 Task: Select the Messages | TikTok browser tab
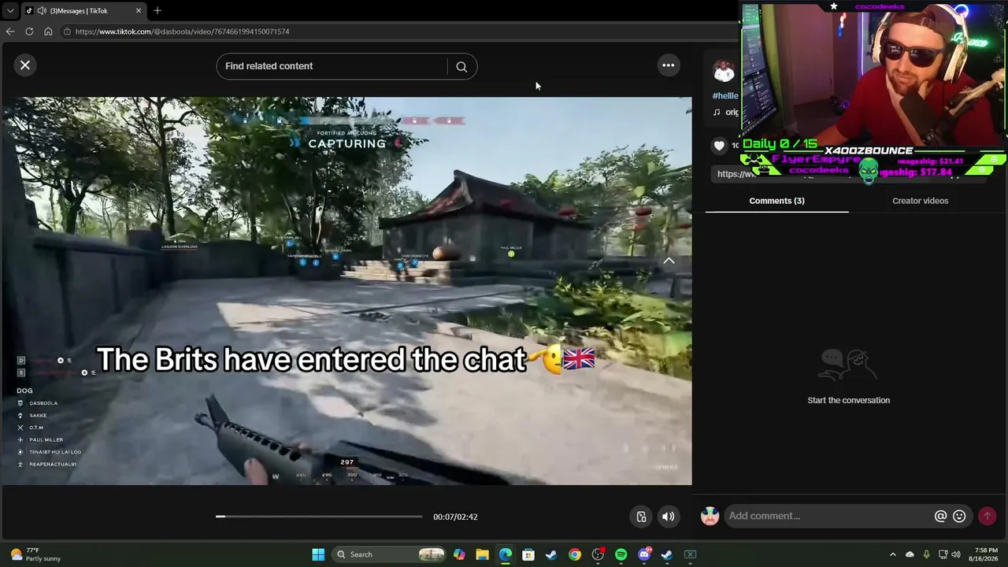(83, 10)
